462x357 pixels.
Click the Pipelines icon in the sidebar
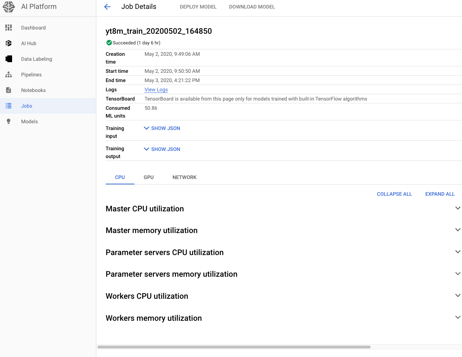point(9,75)
